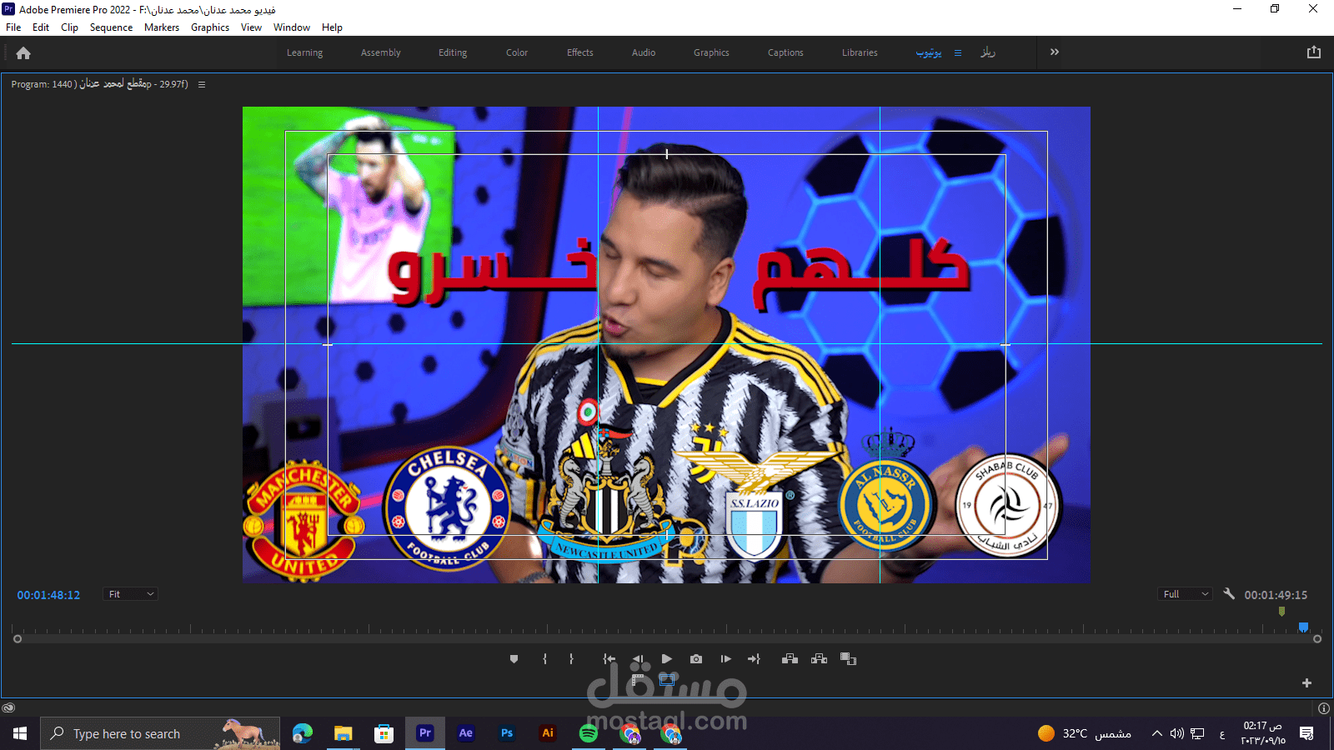Image resolution: width=1334 pixels, height=750 pixels.
Task: Export frame with camera icon
Action: point(696,659)
